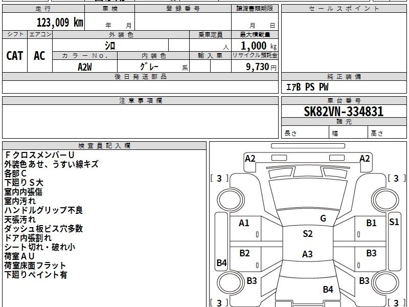Select the max load value 1,000 kg
The width and height of the screenshot is (409, 307).
coord(259,46)
